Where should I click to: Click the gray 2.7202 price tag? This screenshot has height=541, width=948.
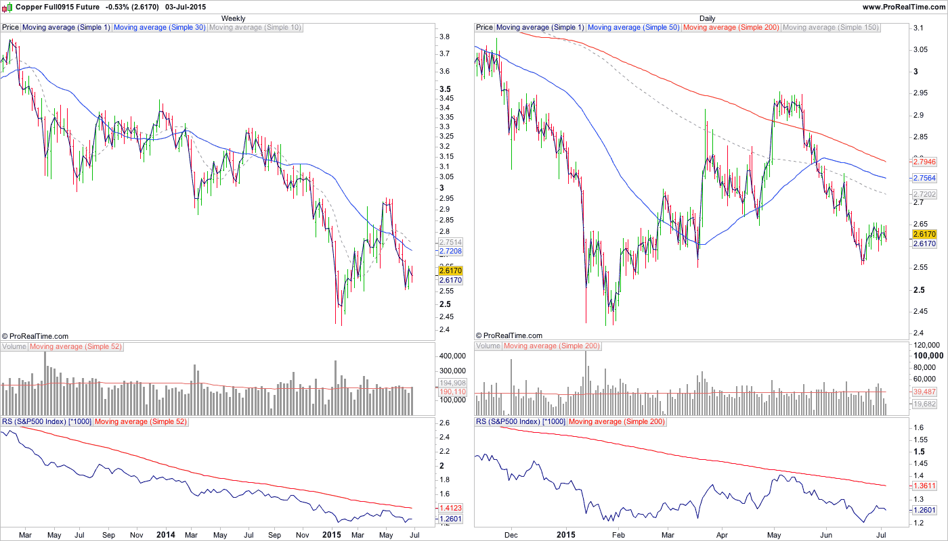coord(924,193)
